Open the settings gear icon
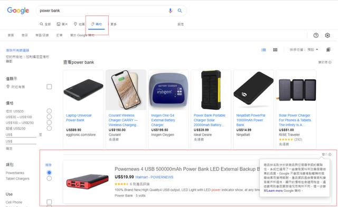 click(x=327, y=35)
